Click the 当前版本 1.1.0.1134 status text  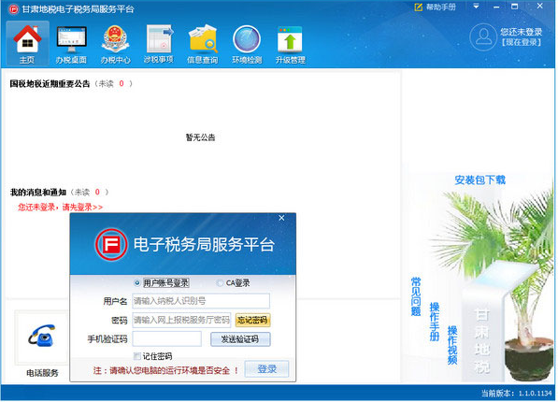click(516, 393)
